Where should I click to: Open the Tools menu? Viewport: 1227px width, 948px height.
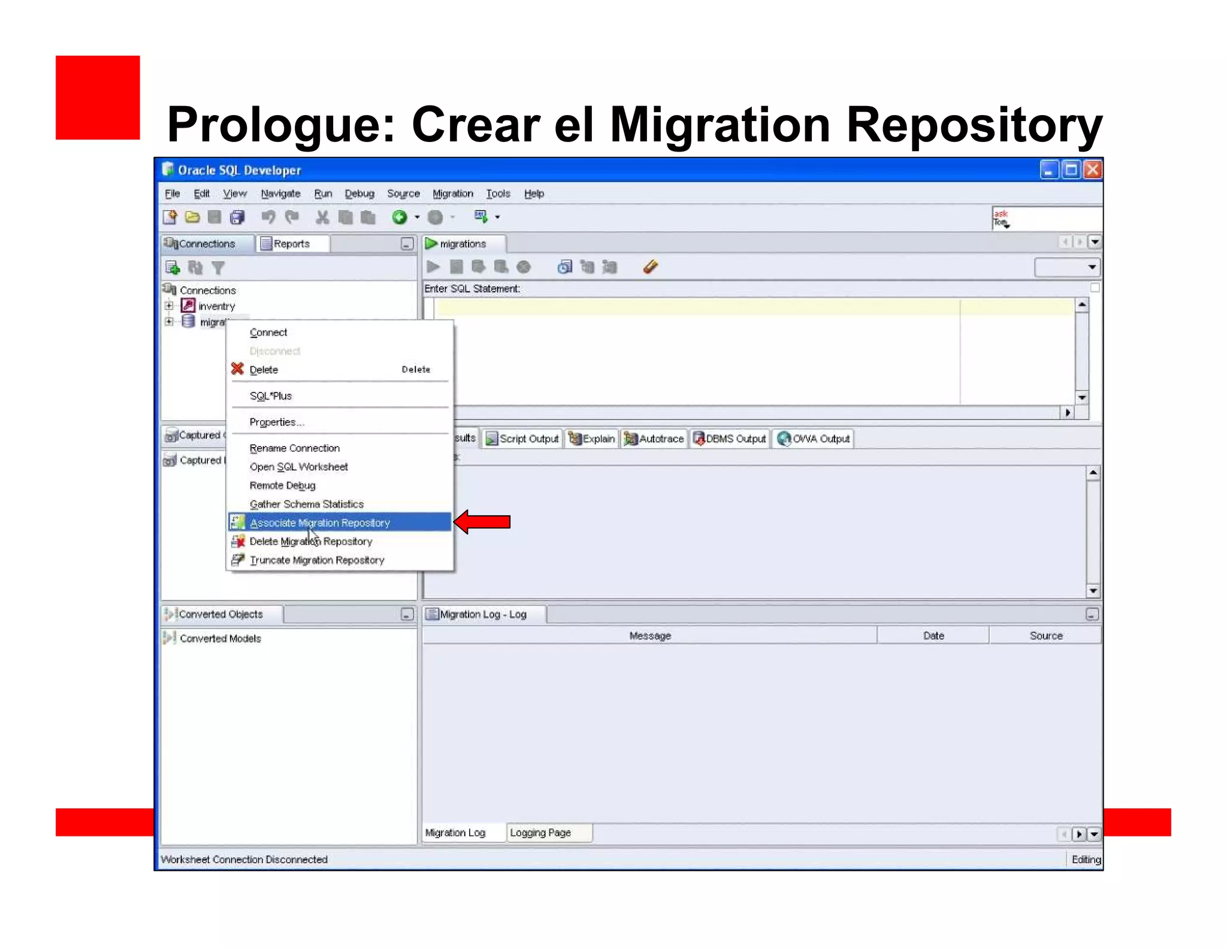(498, 194)
